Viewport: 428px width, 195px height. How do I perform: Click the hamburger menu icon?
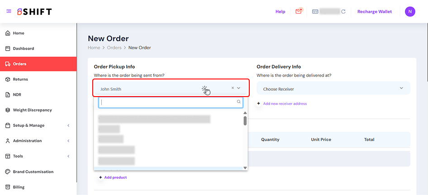click(9, 11)
